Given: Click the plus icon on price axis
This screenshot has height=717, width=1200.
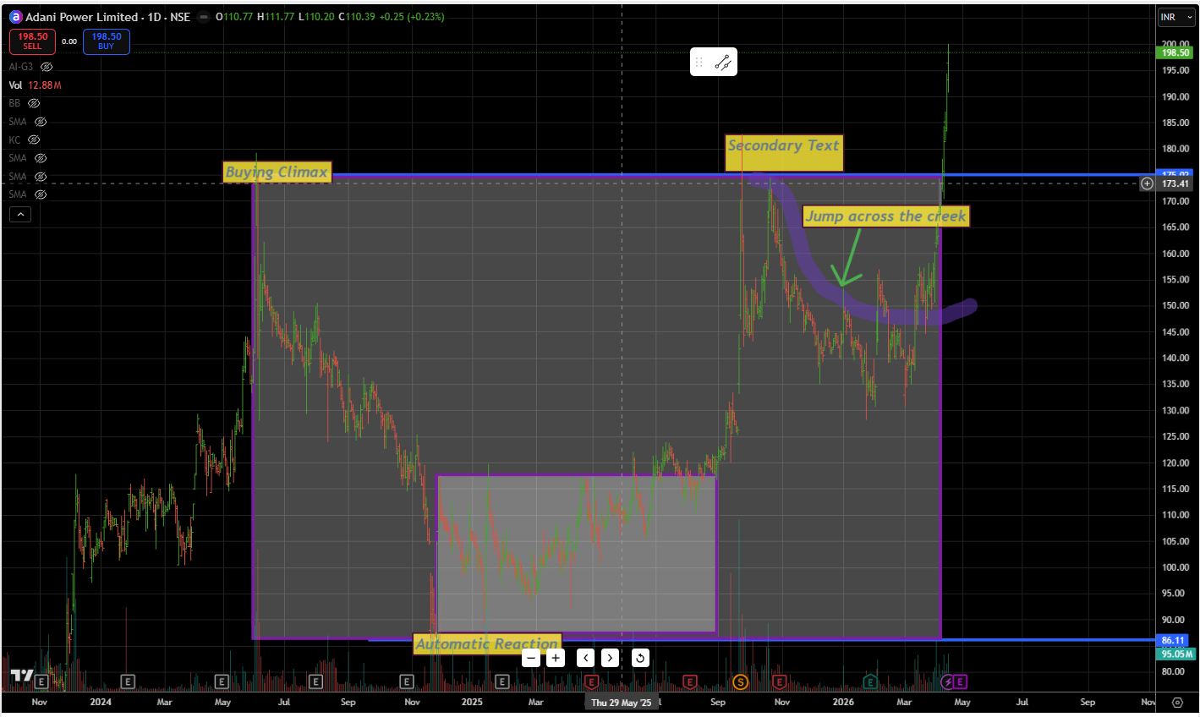Looking at the screenshot, I should (1147, 183).
